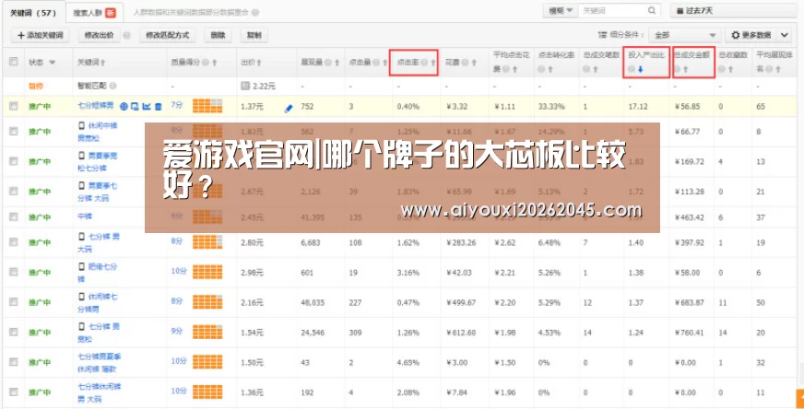Click help icon after 人群数据 notice text
Viewport: 804px width, 409px height.
255,12
